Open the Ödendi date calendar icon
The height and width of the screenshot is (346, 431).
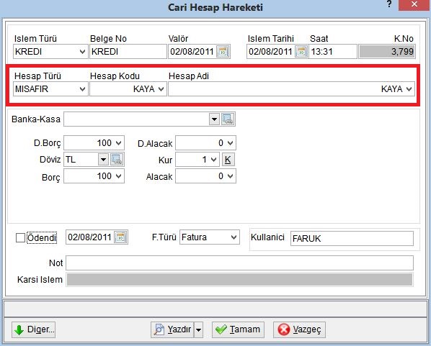point(120,237)
